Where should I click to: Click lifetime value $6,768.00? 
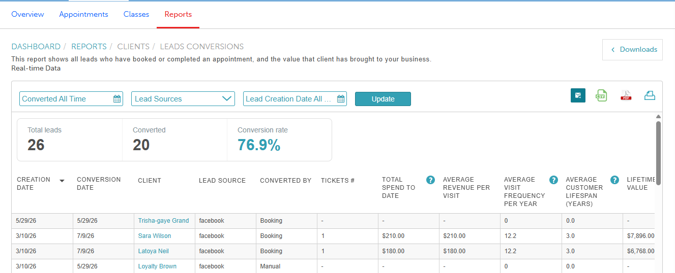[x=641, y=251]
